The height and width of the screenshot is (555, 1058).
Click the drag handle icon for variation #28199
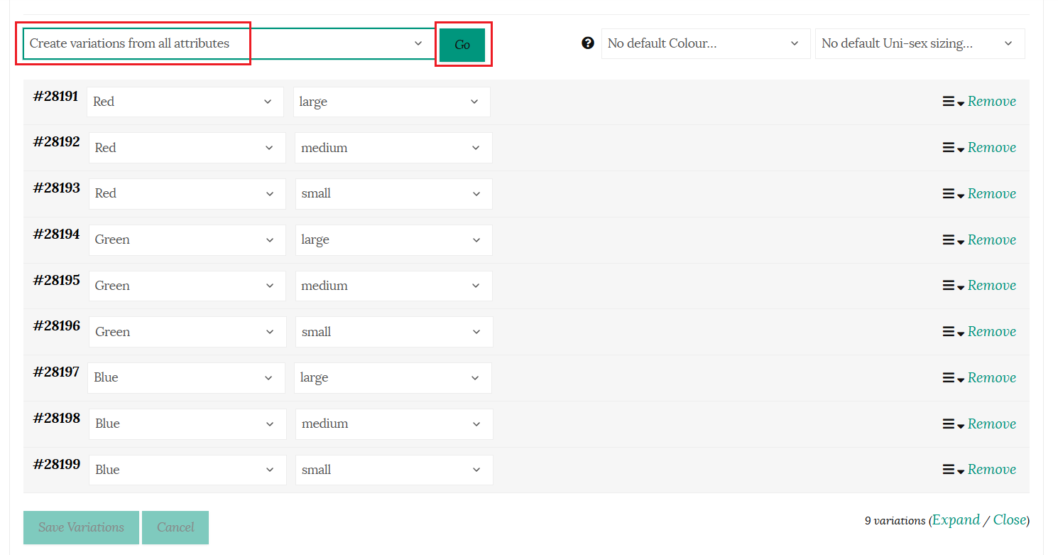pos(949,470)
